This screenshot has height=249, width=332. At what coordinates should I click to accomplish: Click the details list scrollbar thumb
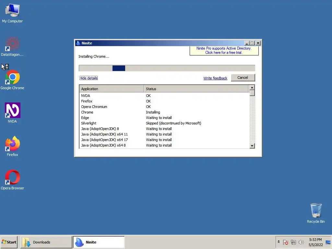(252, 93)
